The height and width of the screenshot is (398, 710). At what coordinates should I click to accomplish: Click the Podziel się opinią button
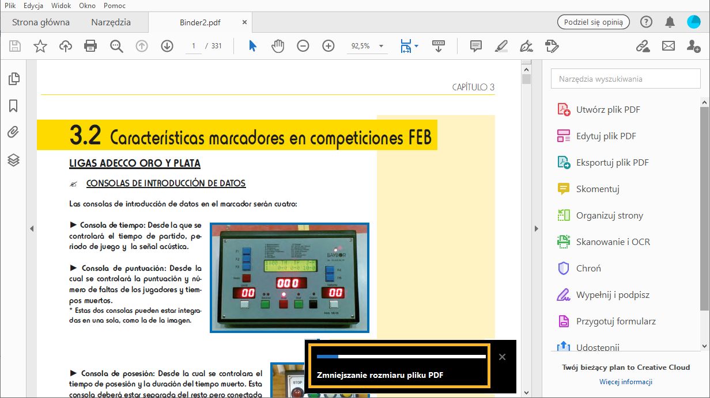pyautogui.click(x=593, y=22)
